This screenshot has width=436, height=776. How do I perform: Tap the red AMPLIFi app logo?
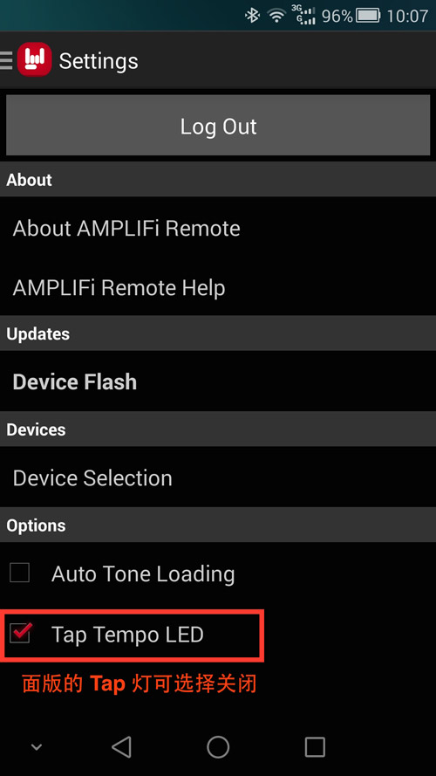[34, 60]
